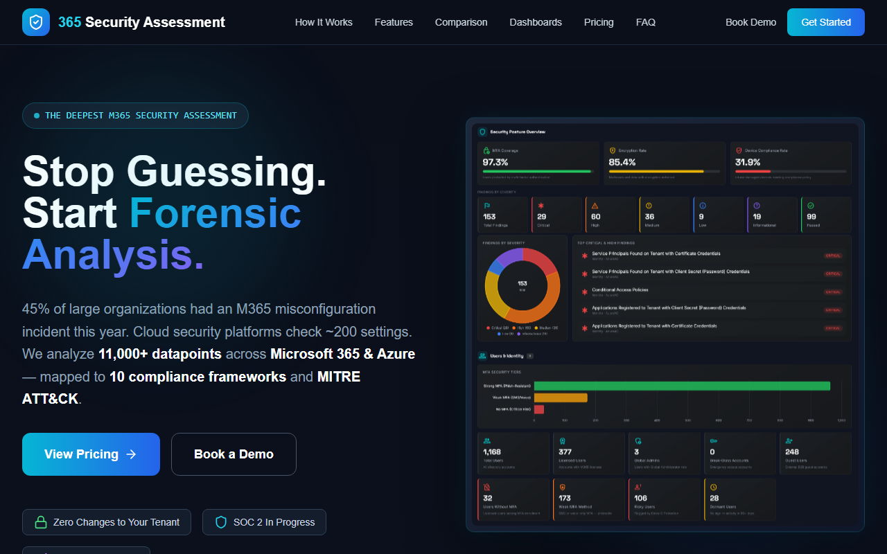Viewport: 887px width, 554px height.
Task: Click the 365 Security Assessment shield logo
Action: [x=36, y=22]
